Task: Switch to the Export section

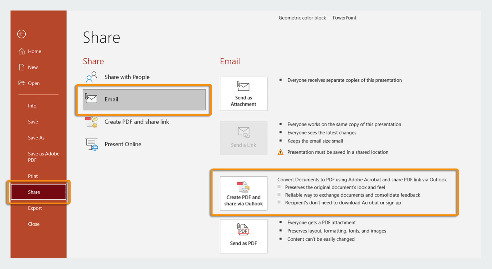Action: [x=35, y=208]
